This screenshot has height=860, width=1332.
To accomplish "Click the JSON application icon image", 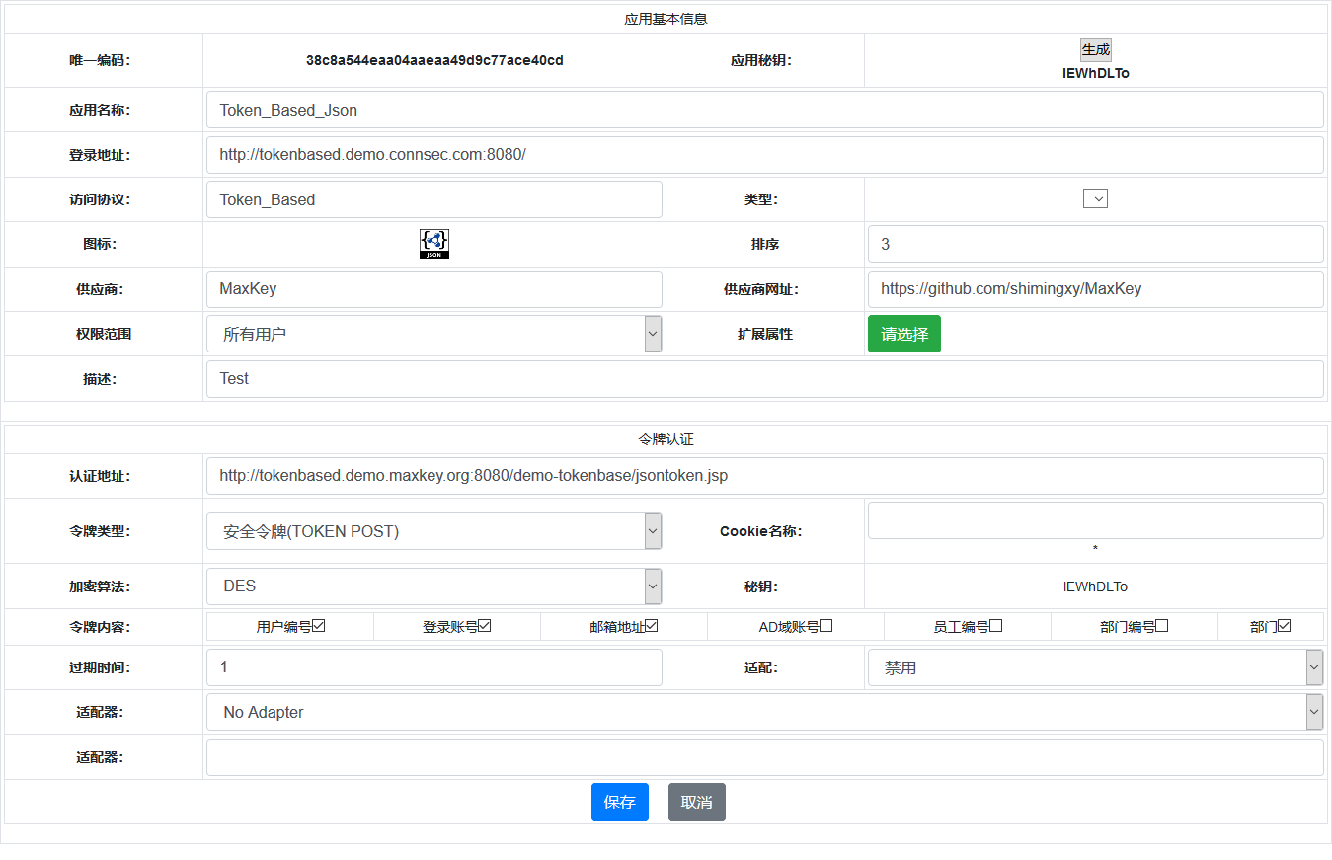I will pos(434,244).
